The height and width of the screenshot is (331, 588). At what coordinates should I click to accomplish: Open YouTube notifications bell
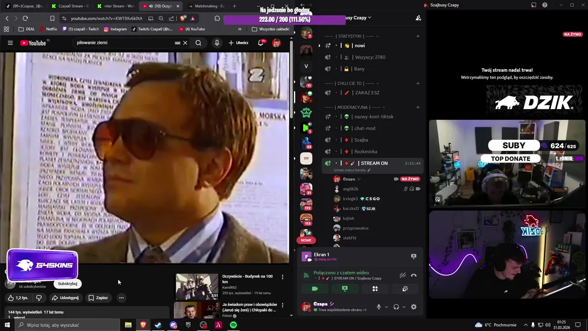coord(261,43)
